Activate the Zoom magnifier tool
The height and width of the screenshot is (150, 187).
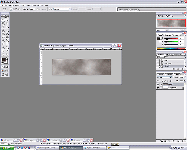pyautogui.click(x=7, y=54)
